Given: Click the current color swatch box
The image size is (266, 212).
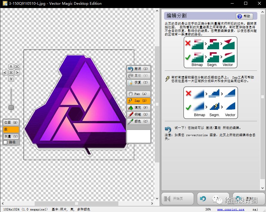Looking at the screenshot, I should pos(139,136).
